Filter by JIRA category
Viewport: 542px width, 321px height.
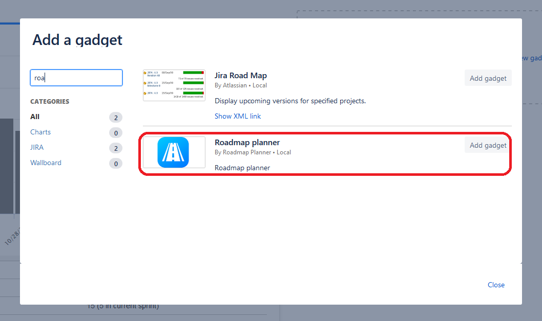tap(37, 147)
